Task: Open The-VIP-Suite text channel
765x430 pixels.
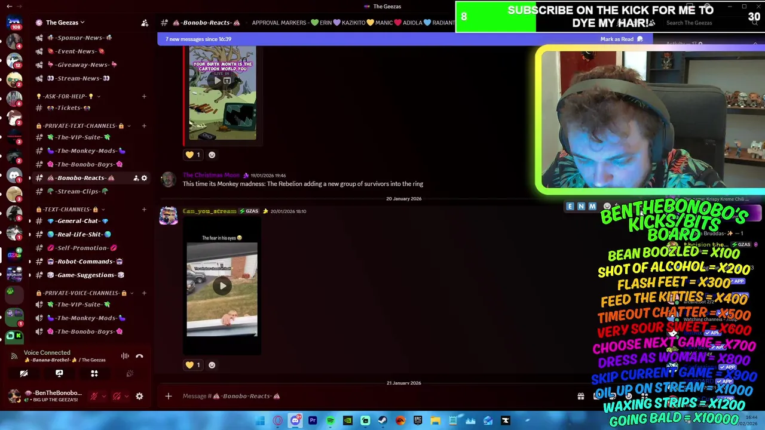Action: click(79, 137)
